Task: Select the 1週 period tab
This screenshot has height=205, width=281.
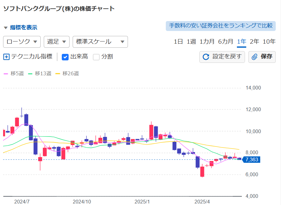Action: pos(191,41)
